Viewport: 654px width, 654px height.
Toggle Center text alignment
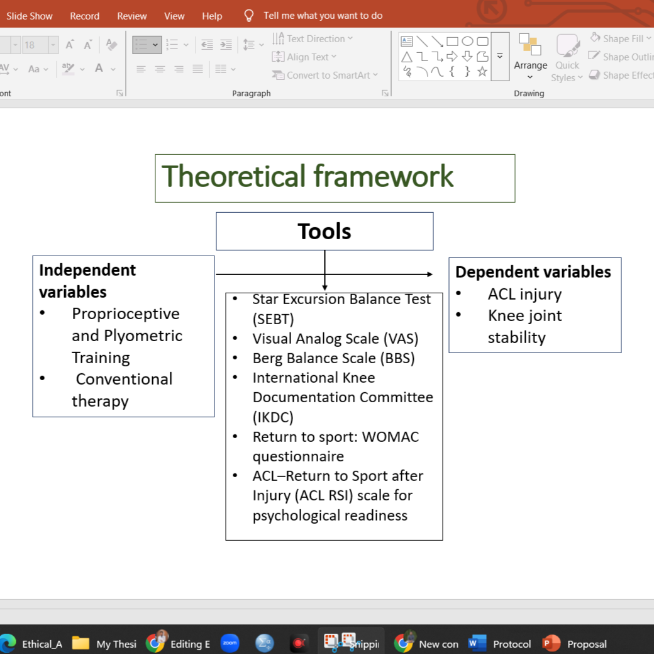(160, 69)
